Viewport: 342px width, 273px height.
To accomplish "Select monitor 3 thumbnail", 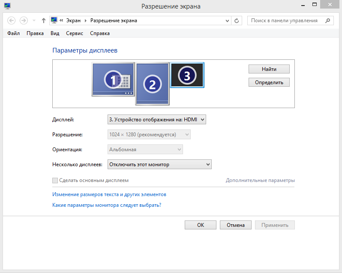I will coord(187,75).
